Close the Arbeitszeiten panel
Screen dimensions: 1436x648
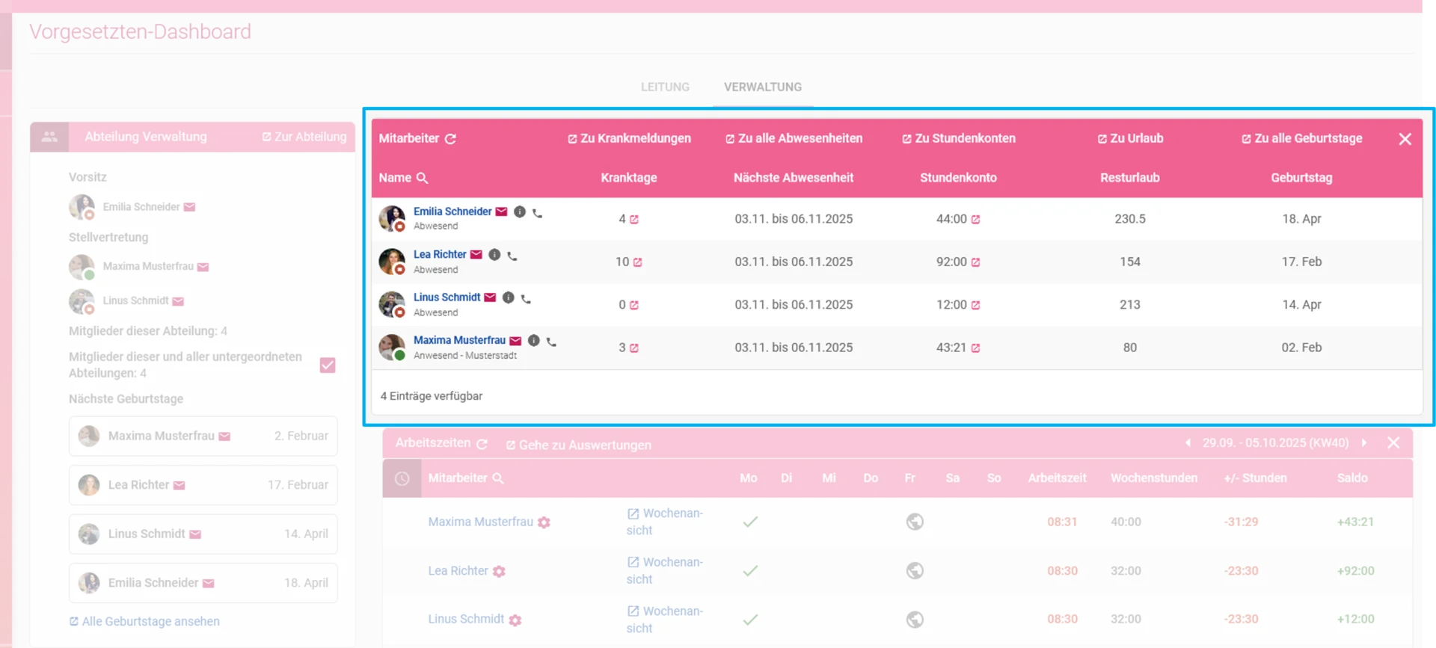[x=1393, y=442]
